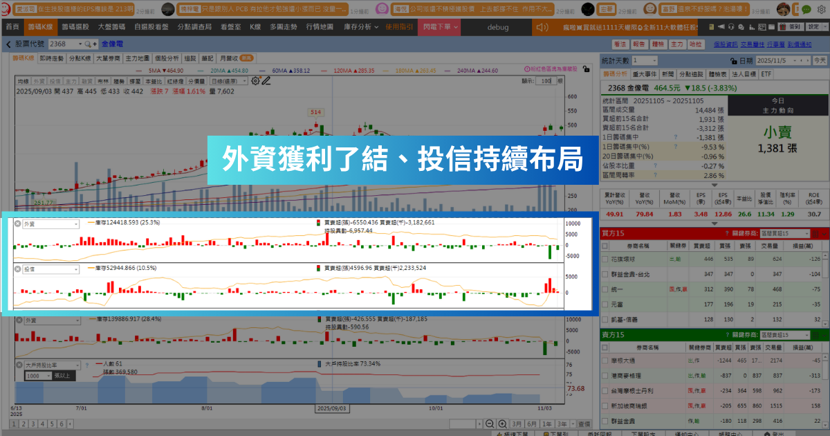This screenshot has height=436, width=830.
Task: Open the 統計天數 dropdown
Action: click(643, 61)
